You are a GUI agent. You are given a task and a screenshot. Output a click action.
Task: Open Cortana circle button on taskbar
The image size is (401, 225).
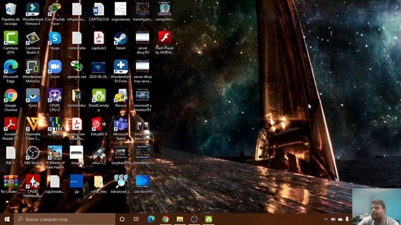click(x=122, y=219)
